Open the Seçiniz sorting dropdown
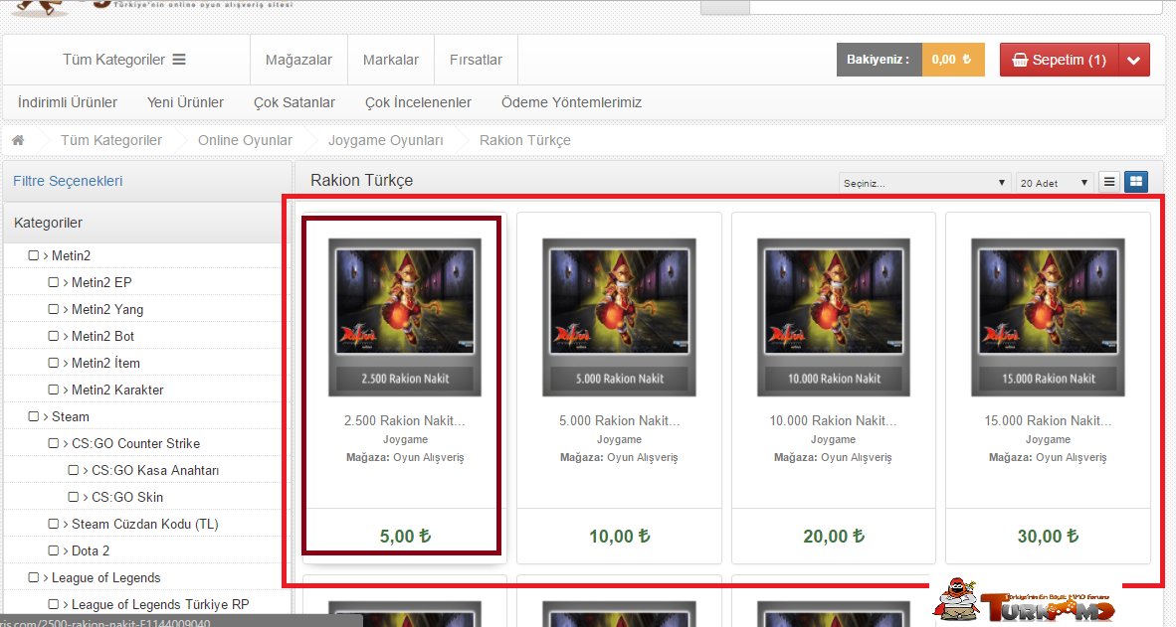1176x627 pixels. (x=924, y=183)
